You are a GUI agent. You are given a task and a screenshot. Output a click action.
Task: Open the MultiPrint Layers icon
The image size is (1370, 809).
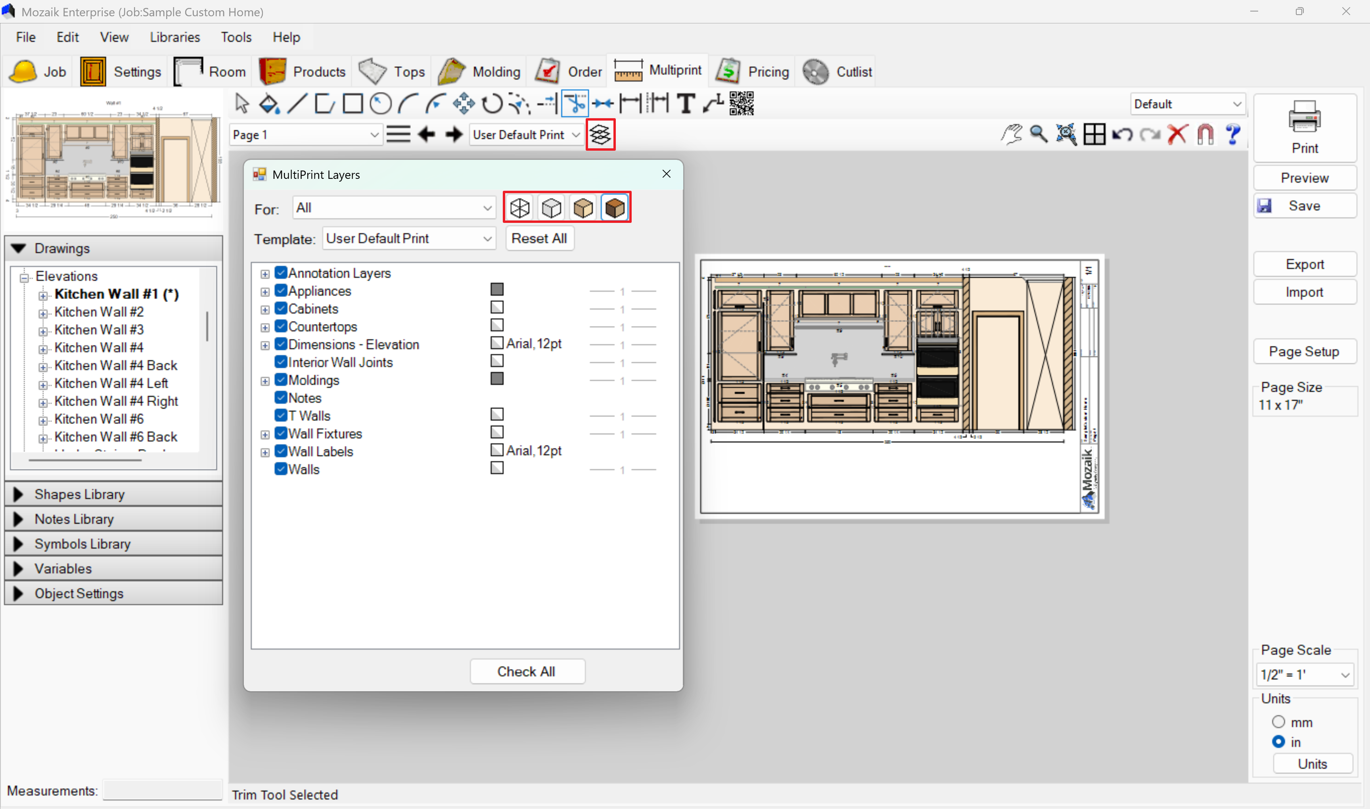pyautogui.click(x=600, y=135)
